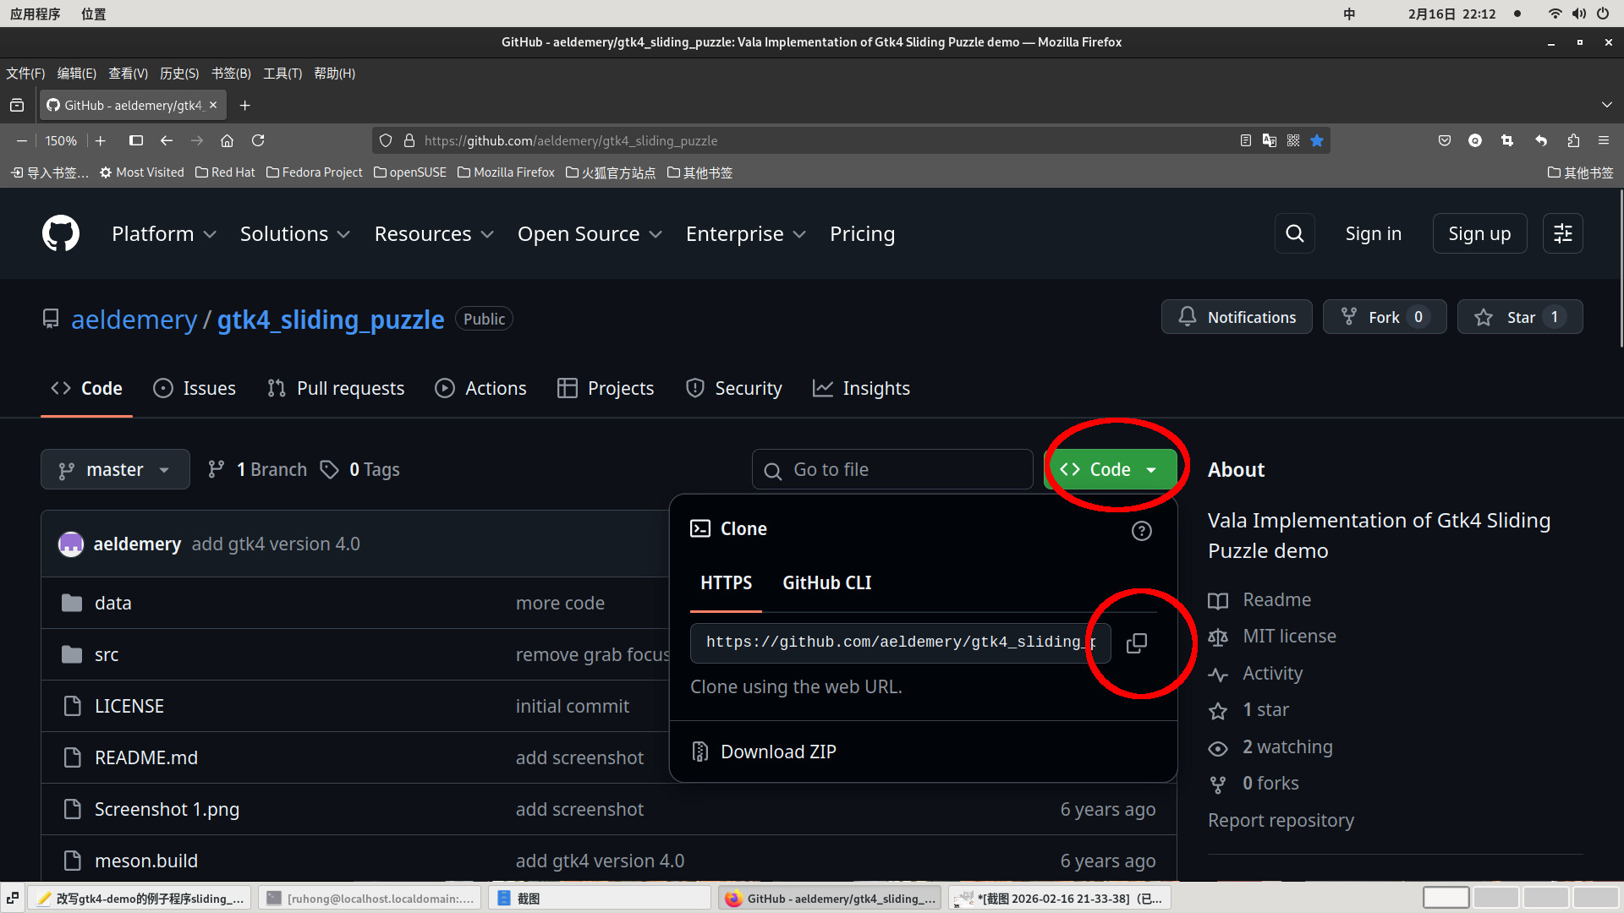1624x913 pixels.
Task: Open the 书签(B) bookmarks menu
Action: click(231, 74)
